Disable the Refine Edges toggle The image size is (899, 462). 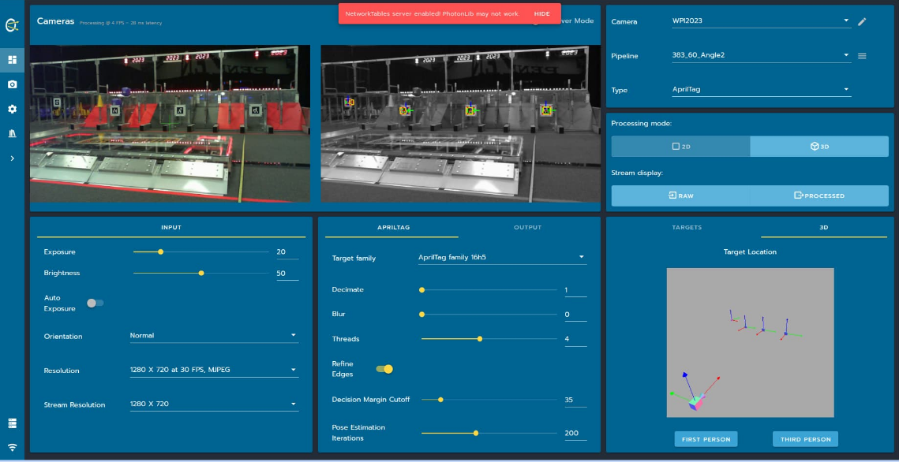point(384,369)
